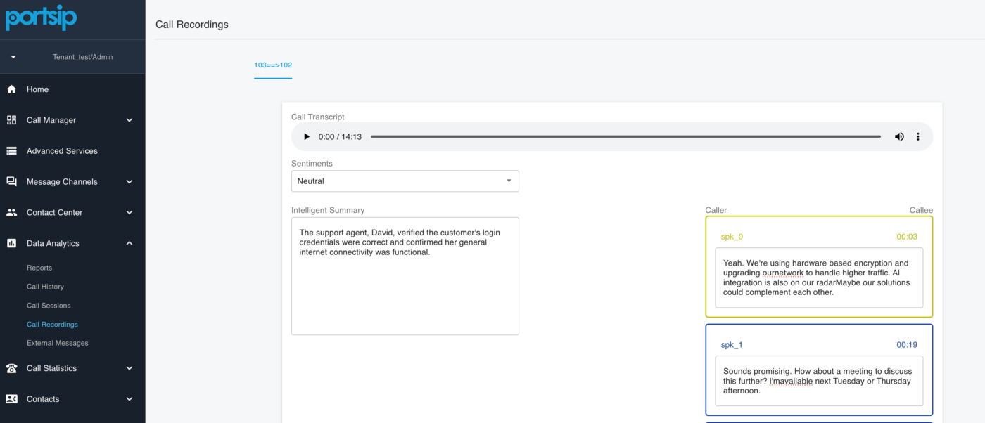Click the Call Manager grid icon

coord(11,120)
